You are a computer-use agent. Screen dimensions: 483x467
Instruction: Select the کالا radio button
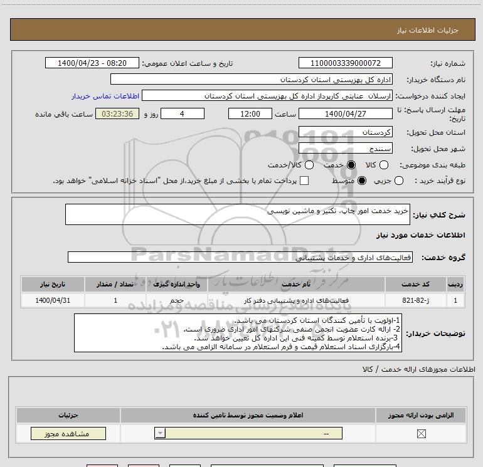pos(384,165)
